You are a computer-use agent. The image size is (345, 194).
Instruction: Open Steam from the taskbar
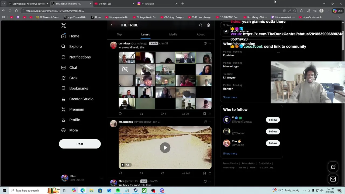pyautogui.click(x=136, y=190)
